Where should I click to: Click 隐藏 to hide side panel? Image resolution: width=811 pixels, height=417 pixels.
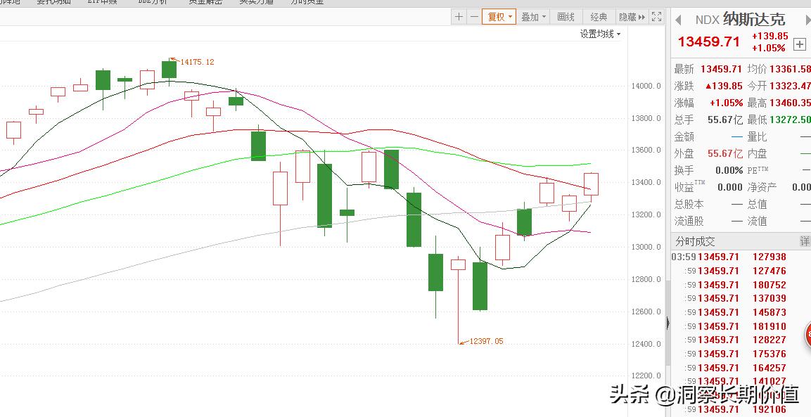632,17
